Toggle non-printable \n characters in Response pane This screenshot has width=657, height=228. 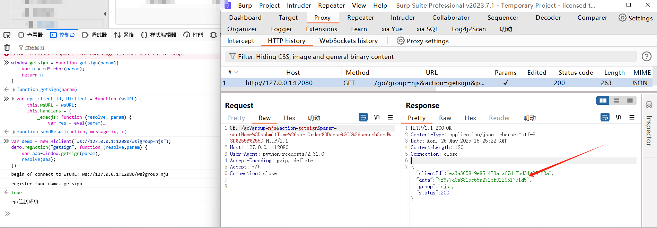(619, 117)
